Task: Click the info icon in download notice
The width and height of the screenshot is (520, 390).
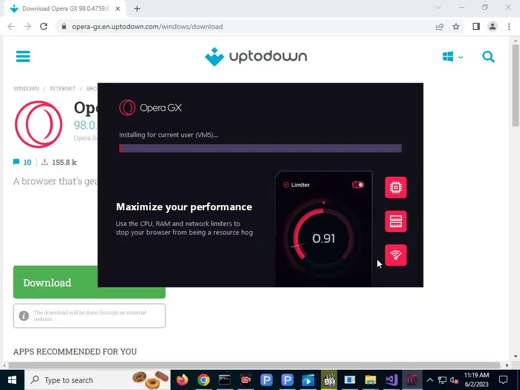Action: (24, 316)
